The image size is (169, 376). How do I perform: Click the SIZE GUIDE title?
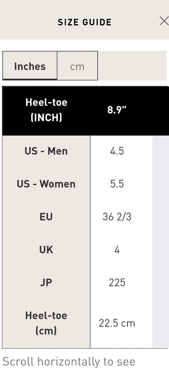(84, 22)
